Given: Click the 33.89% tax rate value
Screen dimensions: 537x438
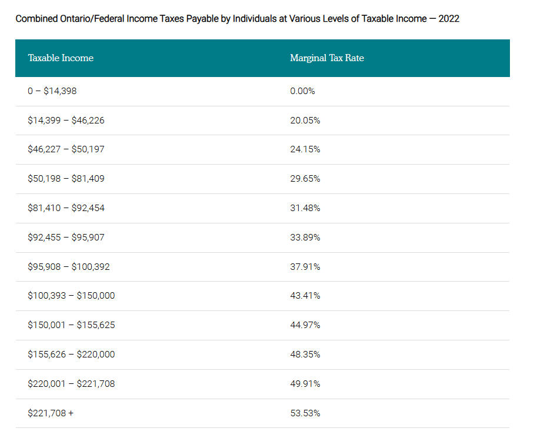Looking at the screenshot, I should (305, 238).
